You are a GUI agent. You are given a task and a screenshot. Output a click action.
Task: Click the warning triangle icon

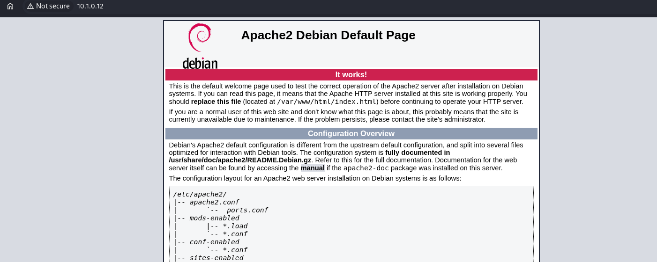[x=30, y=6]
